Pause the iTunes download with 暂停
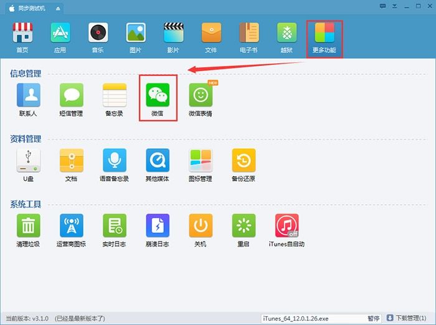This screenshot has height=325, width=436. [x=373, y=318]
